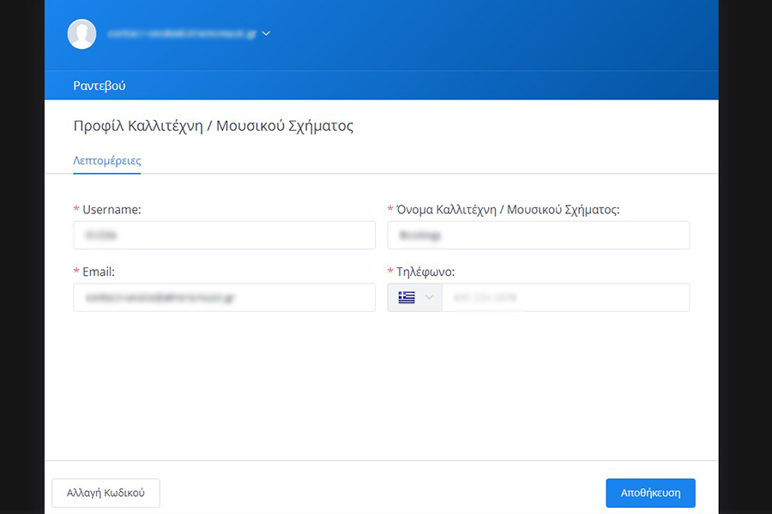Screen dimensions: 772x514
Task: Save the profile with Αποθήκευση
Action: [650, 493]
